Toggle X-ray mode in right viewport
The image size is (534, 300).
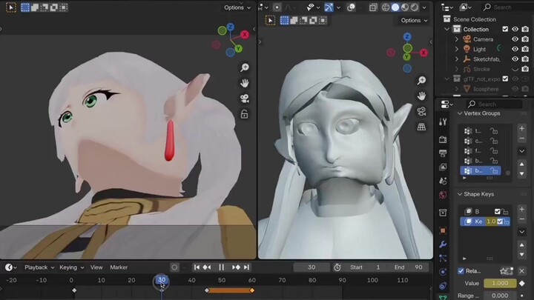point(373,7)
